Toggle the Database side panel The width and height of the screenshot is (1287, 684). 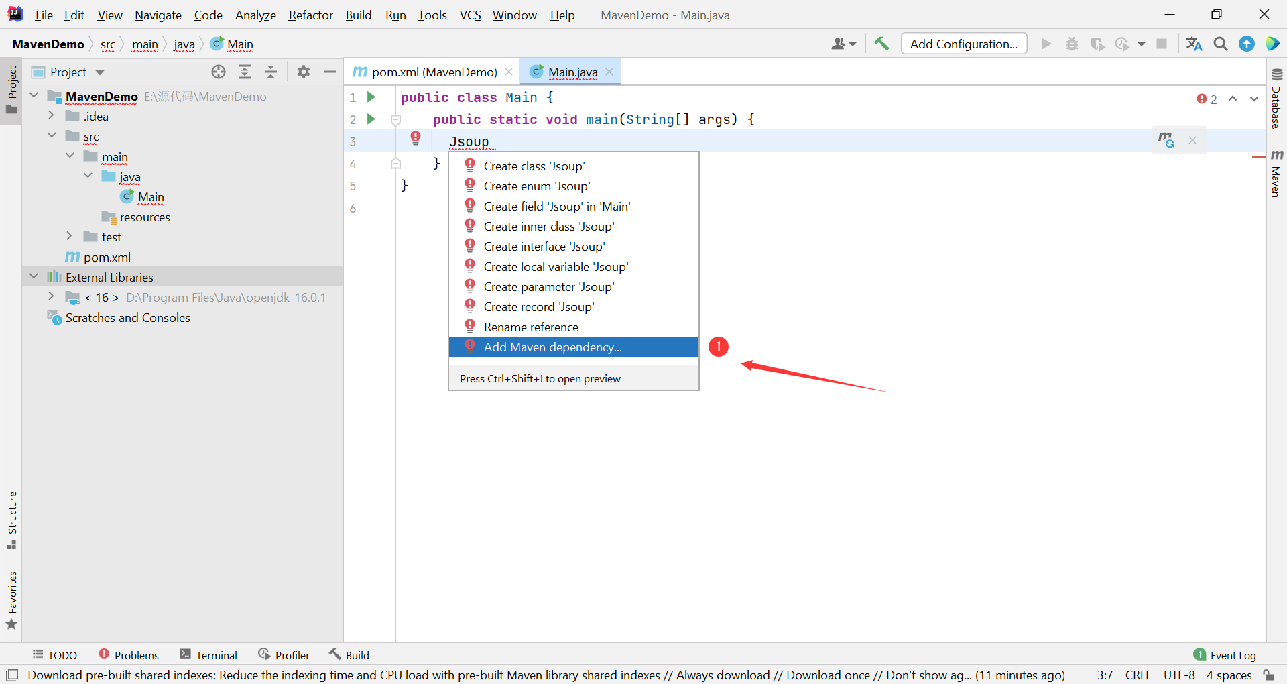pyautogui.click(x=1277, y=99)
